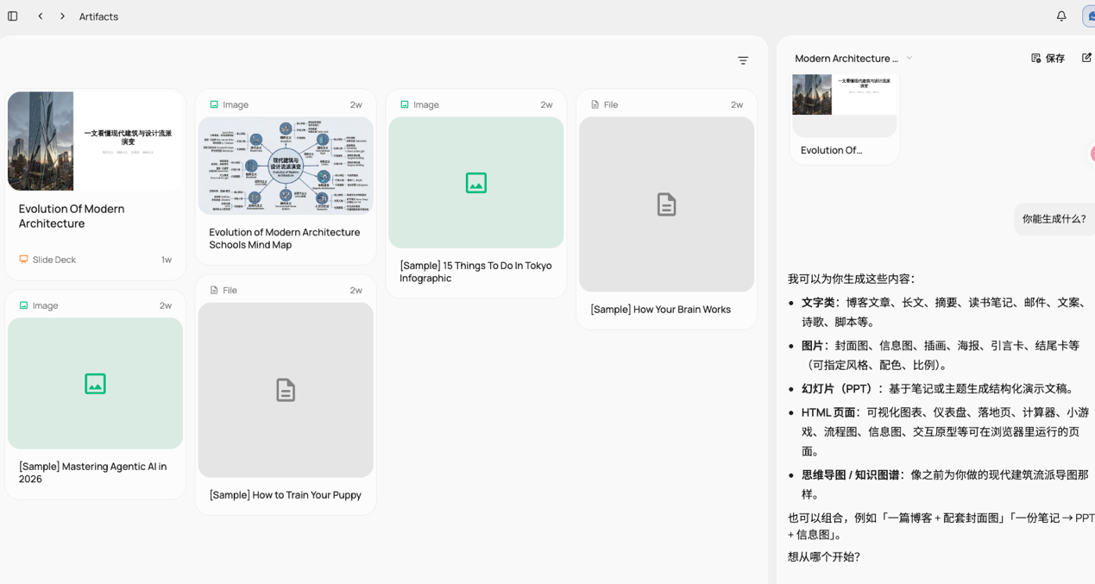Click the Artifacts breadcrumb title
Viewport: 1095px width, 584px height.
[x=98, y=16]
